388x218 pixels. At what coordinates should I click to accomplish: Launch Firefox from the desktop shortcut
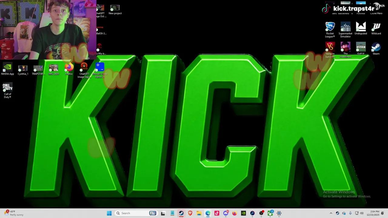tap(69, 69)
